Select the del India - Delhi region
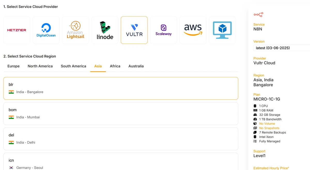310x170 pixels. (121, 139)
